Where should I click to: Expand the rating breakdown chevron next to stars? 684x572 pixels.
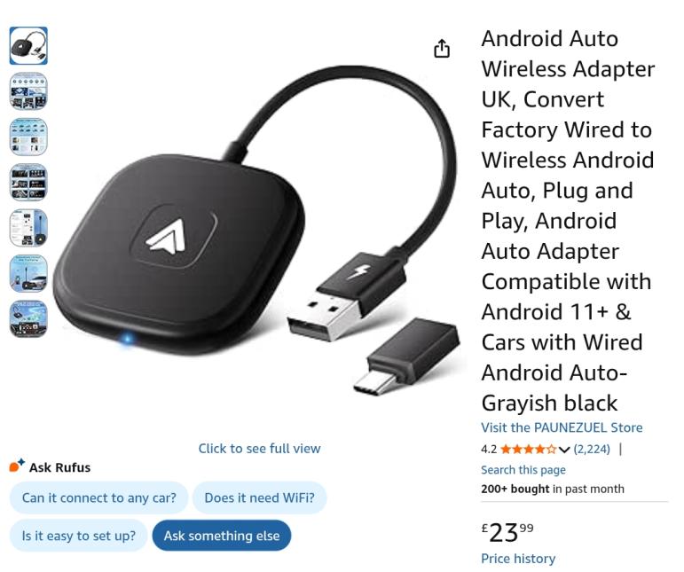[x=564, y=450]
